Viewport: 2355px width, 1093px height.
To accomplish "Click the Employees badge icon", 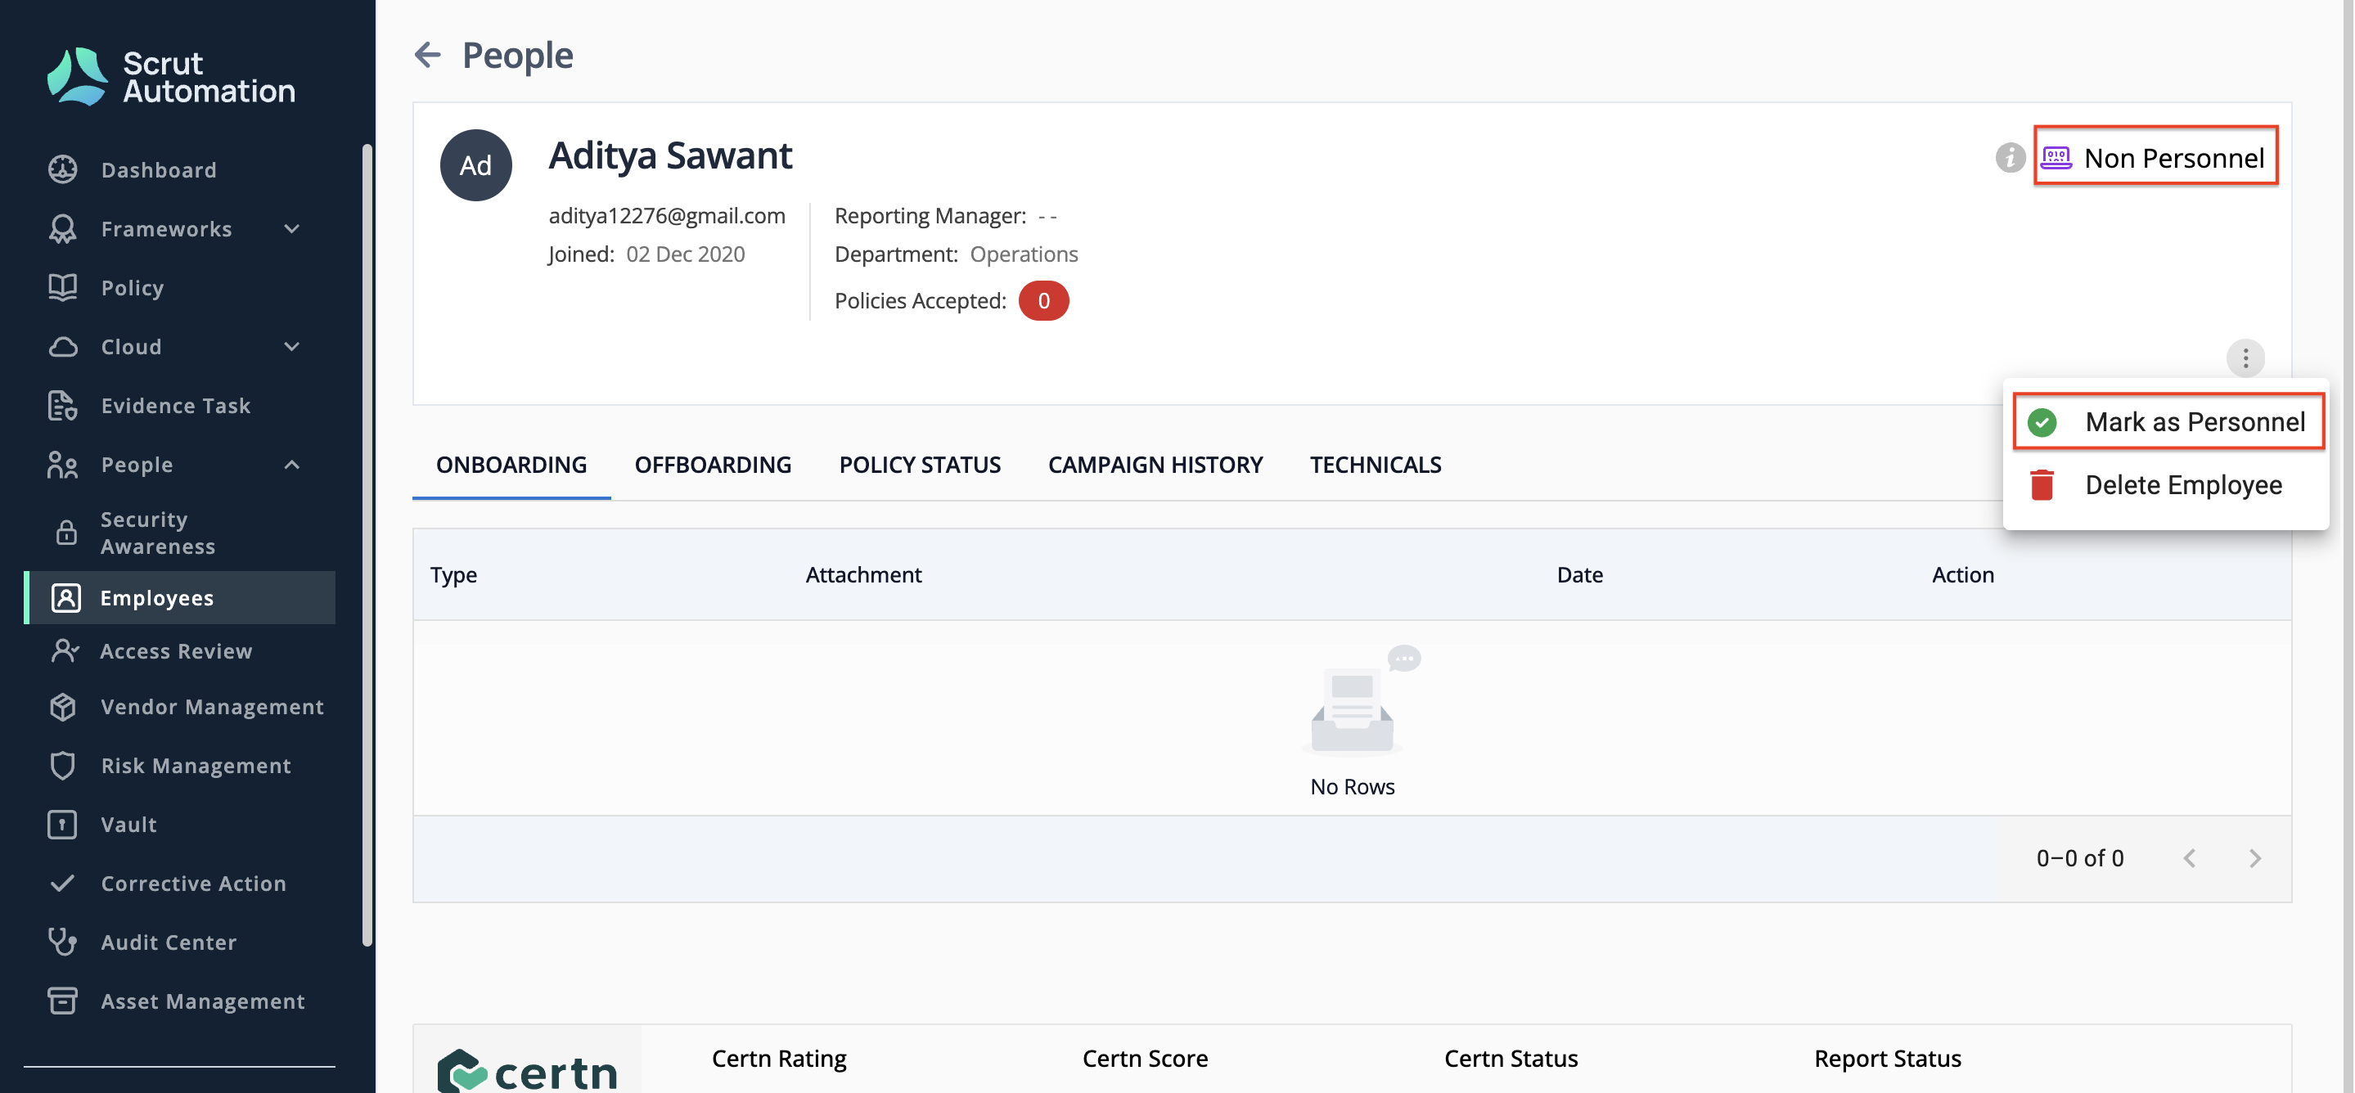I will pos(65,598).
